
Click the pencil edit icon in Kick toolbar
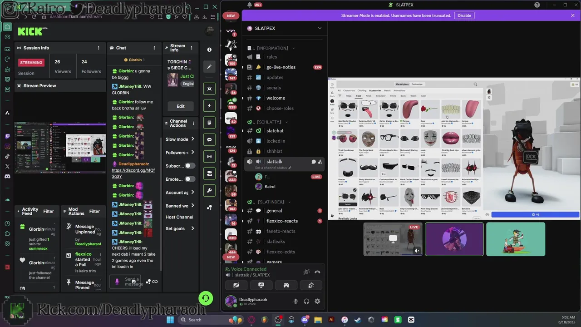[x=209, y=66]
